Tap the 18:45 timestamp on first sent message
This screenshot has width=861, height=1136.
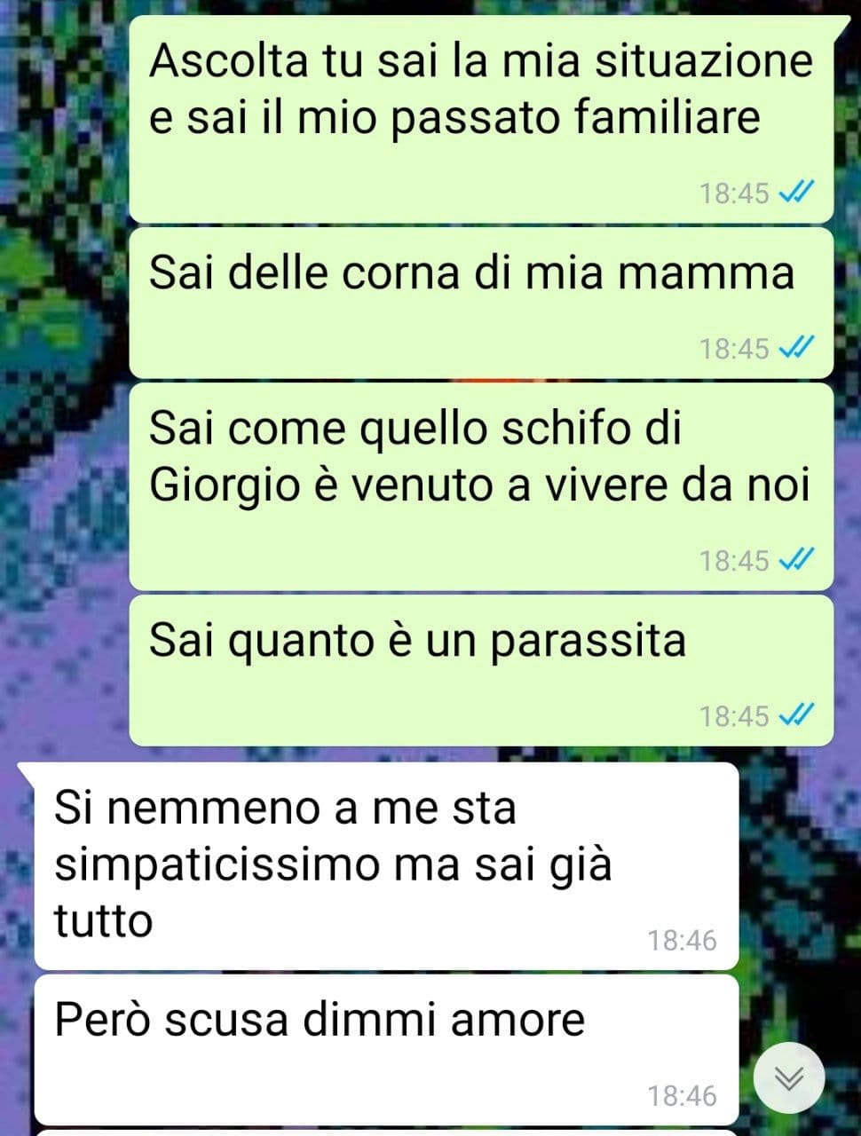pos(734,193)
